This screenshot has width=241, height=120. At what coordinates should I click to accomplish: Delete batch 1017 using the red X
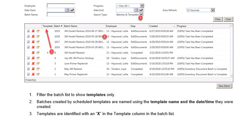click(33, 42)
